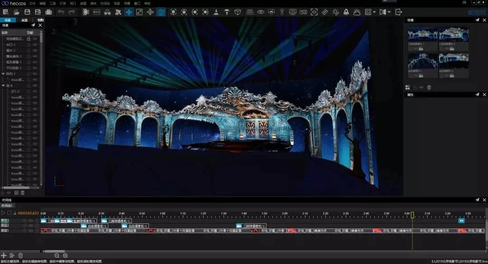Click the add layer button under the timeline
Screen dimensions: 488x264
(x=4, y=255)
